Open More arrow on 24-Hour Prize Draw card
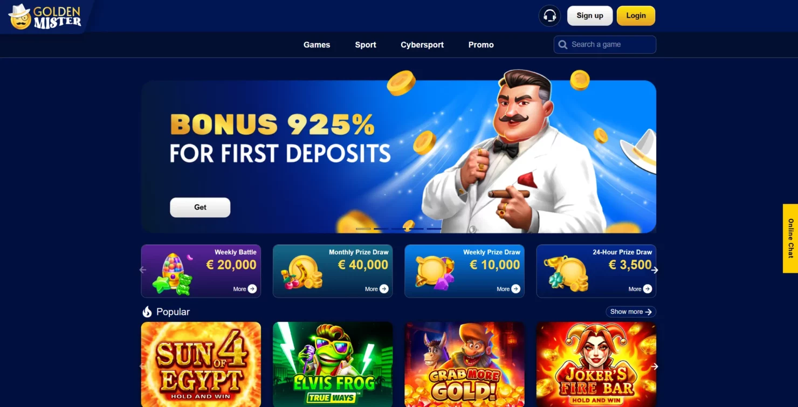 [x=648, y=289]
